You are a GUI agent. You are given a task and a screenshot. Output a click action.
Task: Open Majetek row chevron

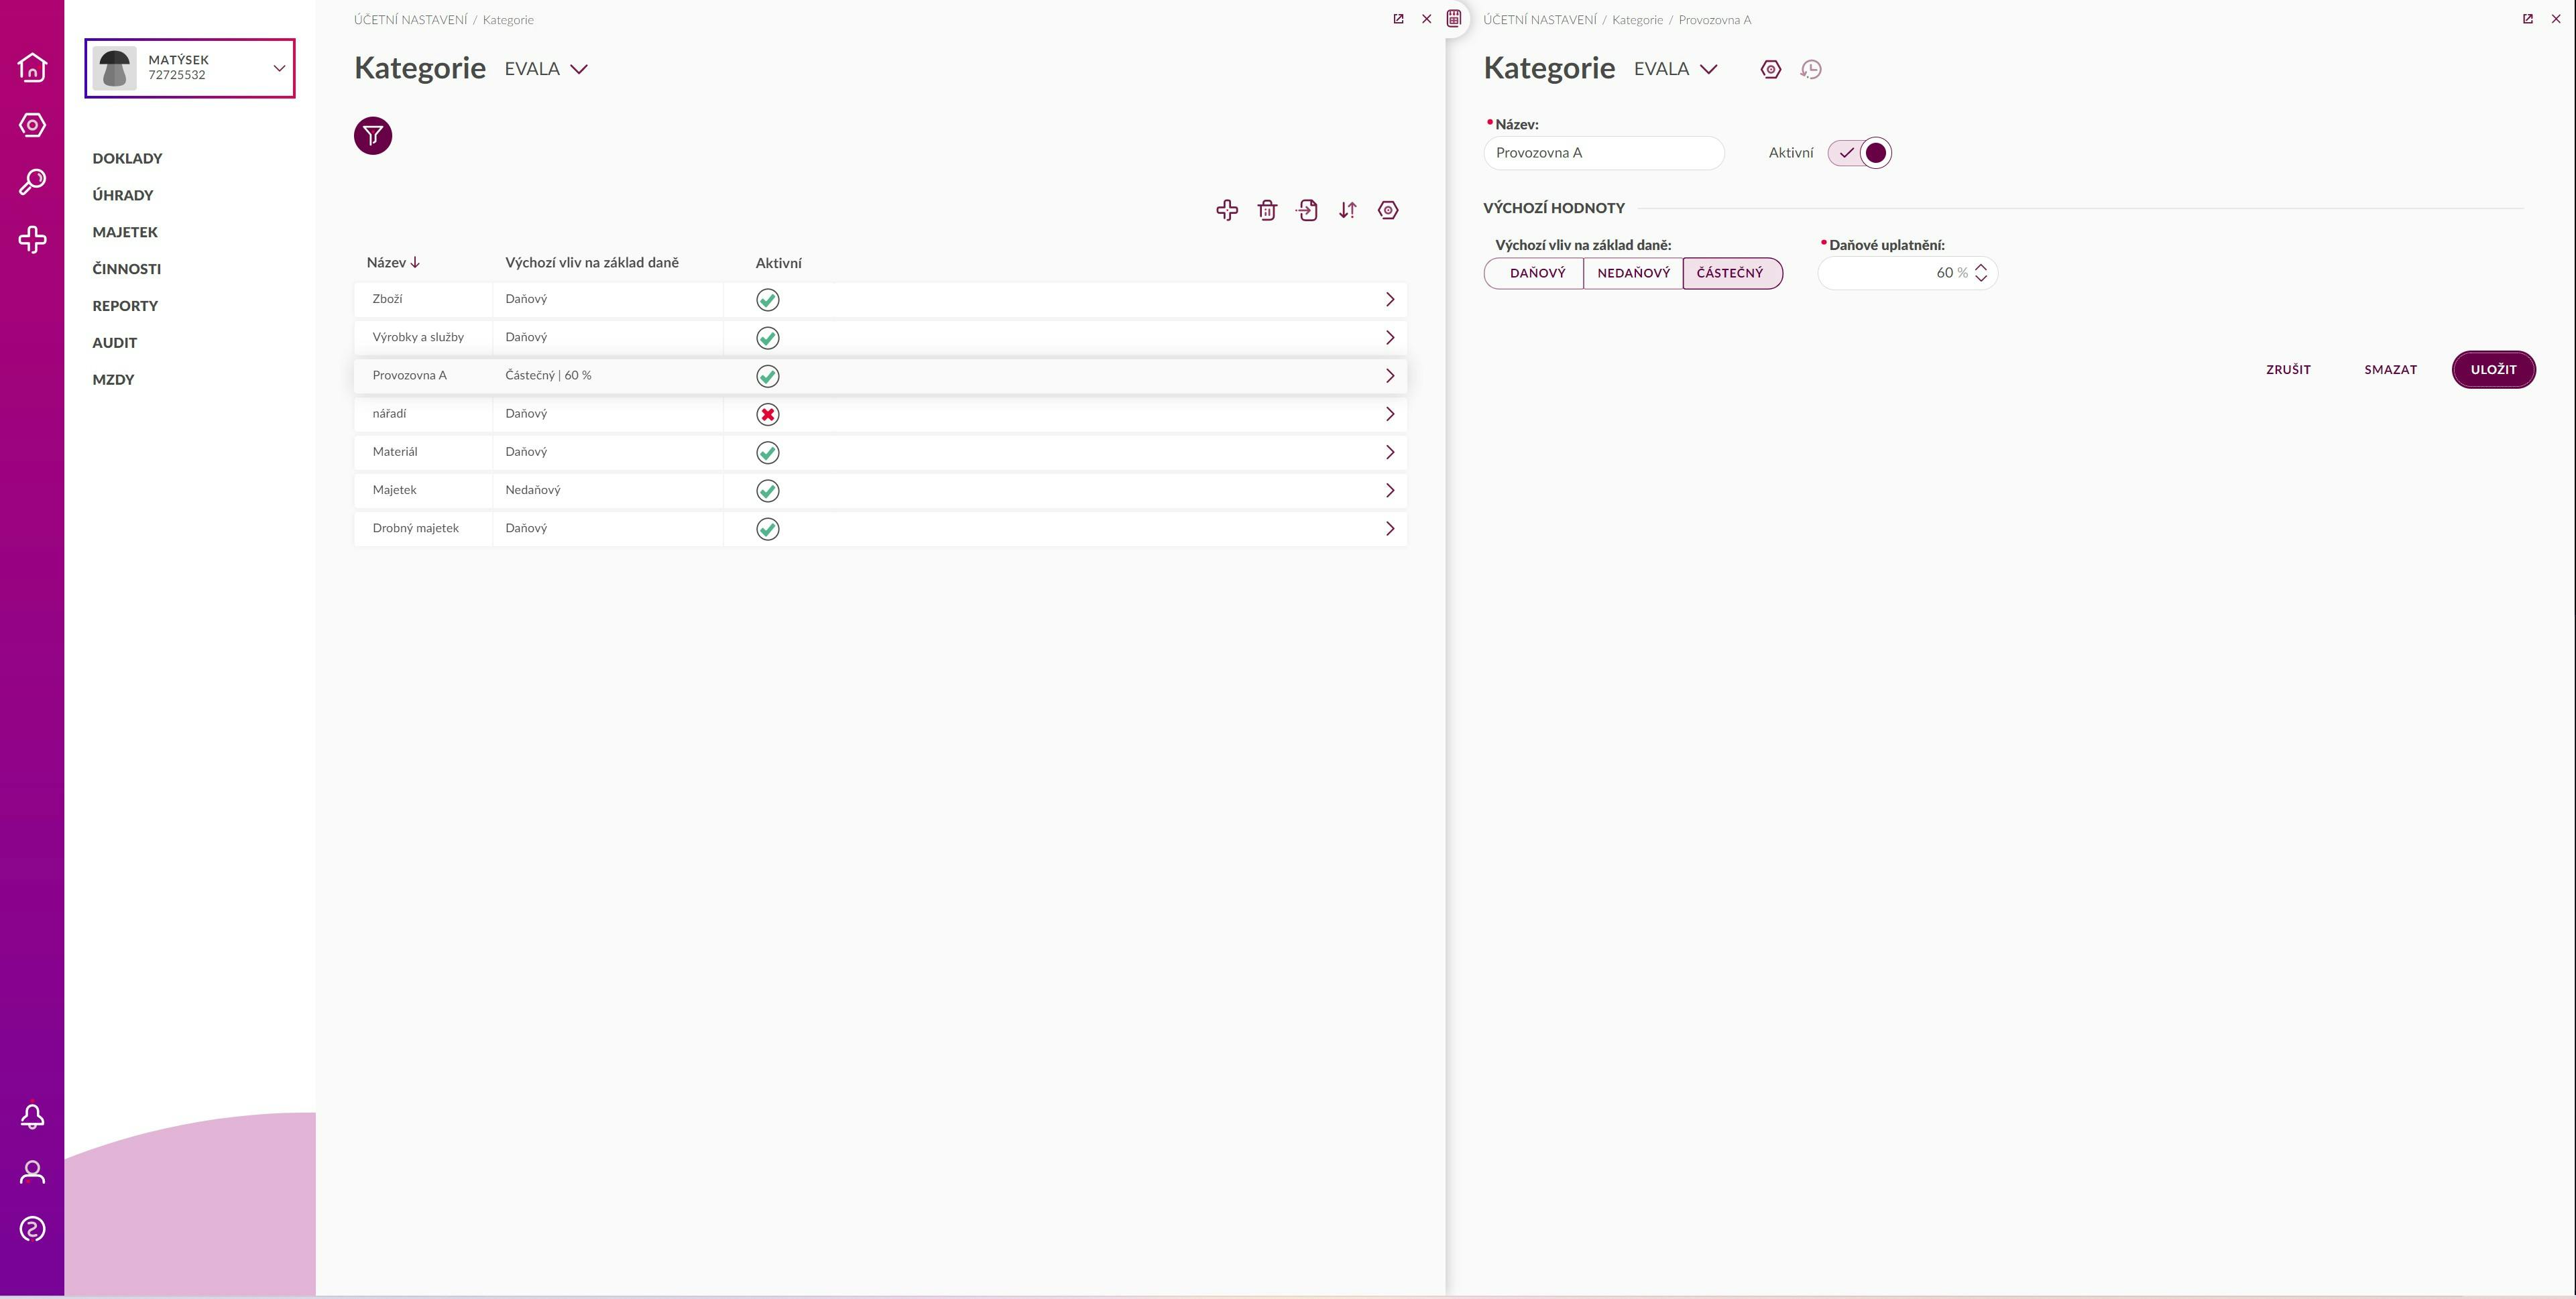point(1389,490)
